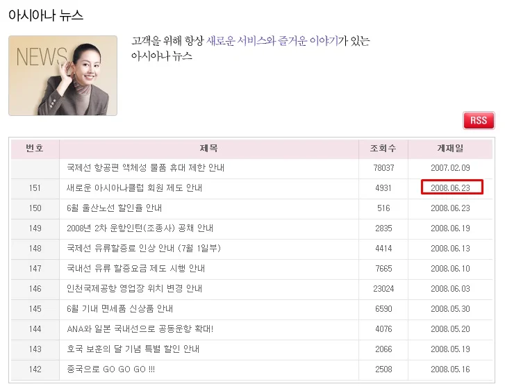
Task: Click view count 4931
Action: tap(383, 188)
